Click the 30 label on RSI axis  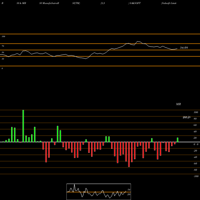click(x=3, y=59)
